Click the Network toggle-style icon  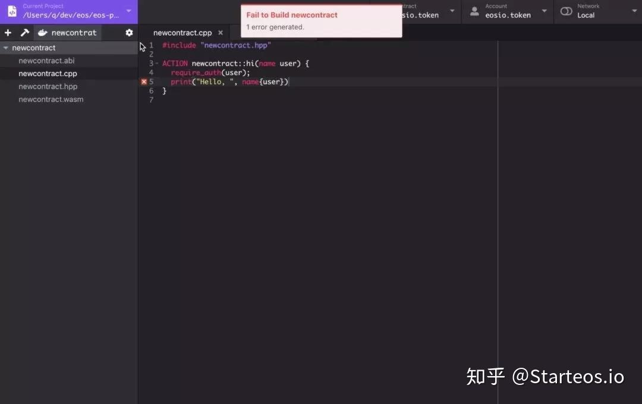(566, 11)
